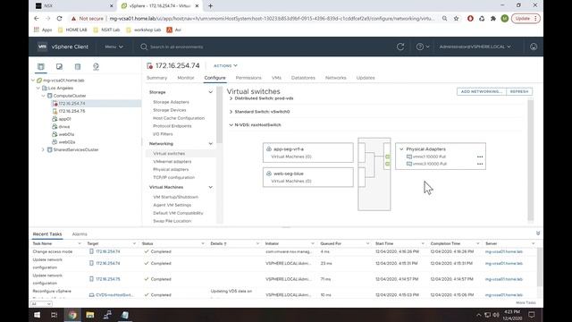Collapse the Storage configure section
This screenshot has height=322, width=572.
click(x=211, y=92)
